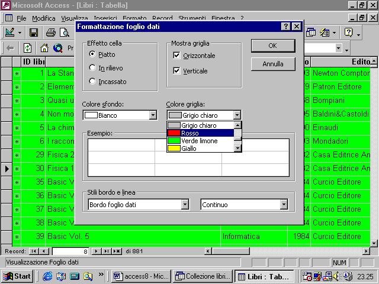Image resolution: width=379 pixels, height=284 pixels.
Task: Click the new record asterisk button
Action: 117,251
